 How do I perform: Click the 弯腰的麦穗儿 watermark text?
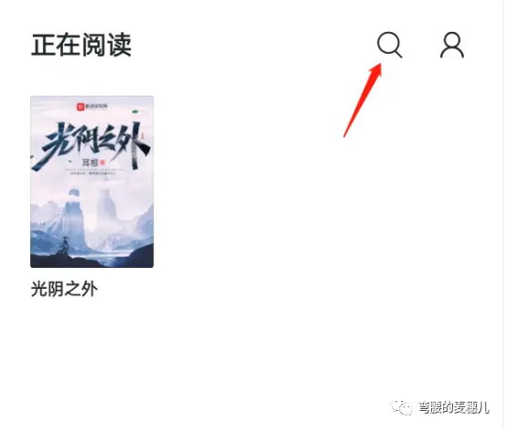pyautogui.click(x=454, y=408)
